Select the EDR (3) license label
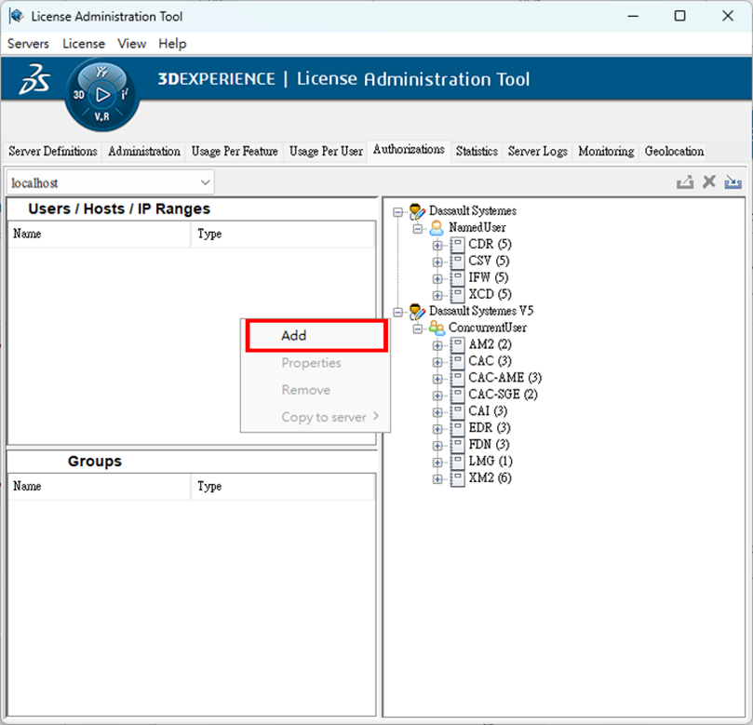Screen dimensions: 753x725 [490, 428]
